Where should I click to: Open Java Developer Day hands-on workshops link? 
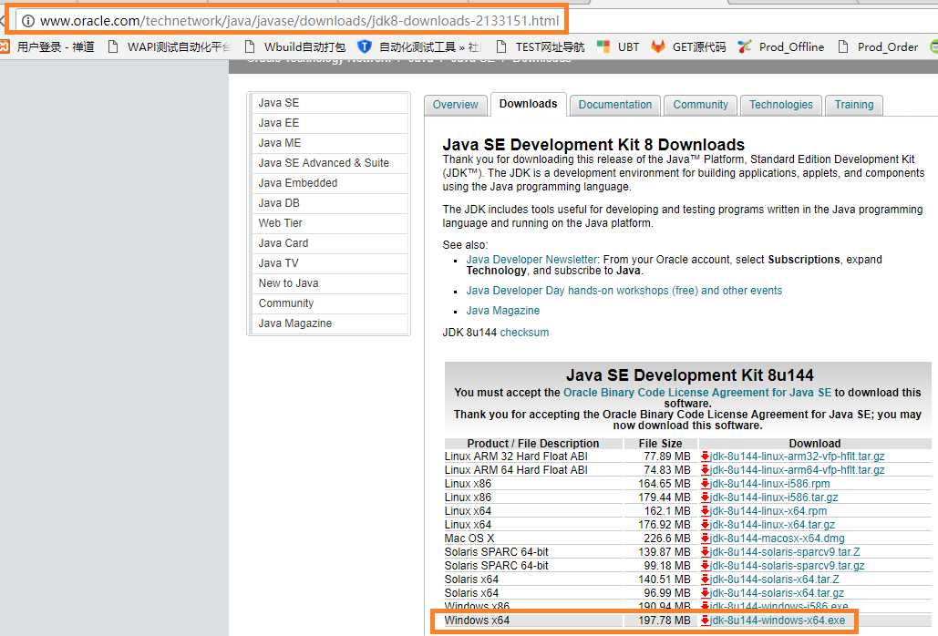tap(624, 291)
